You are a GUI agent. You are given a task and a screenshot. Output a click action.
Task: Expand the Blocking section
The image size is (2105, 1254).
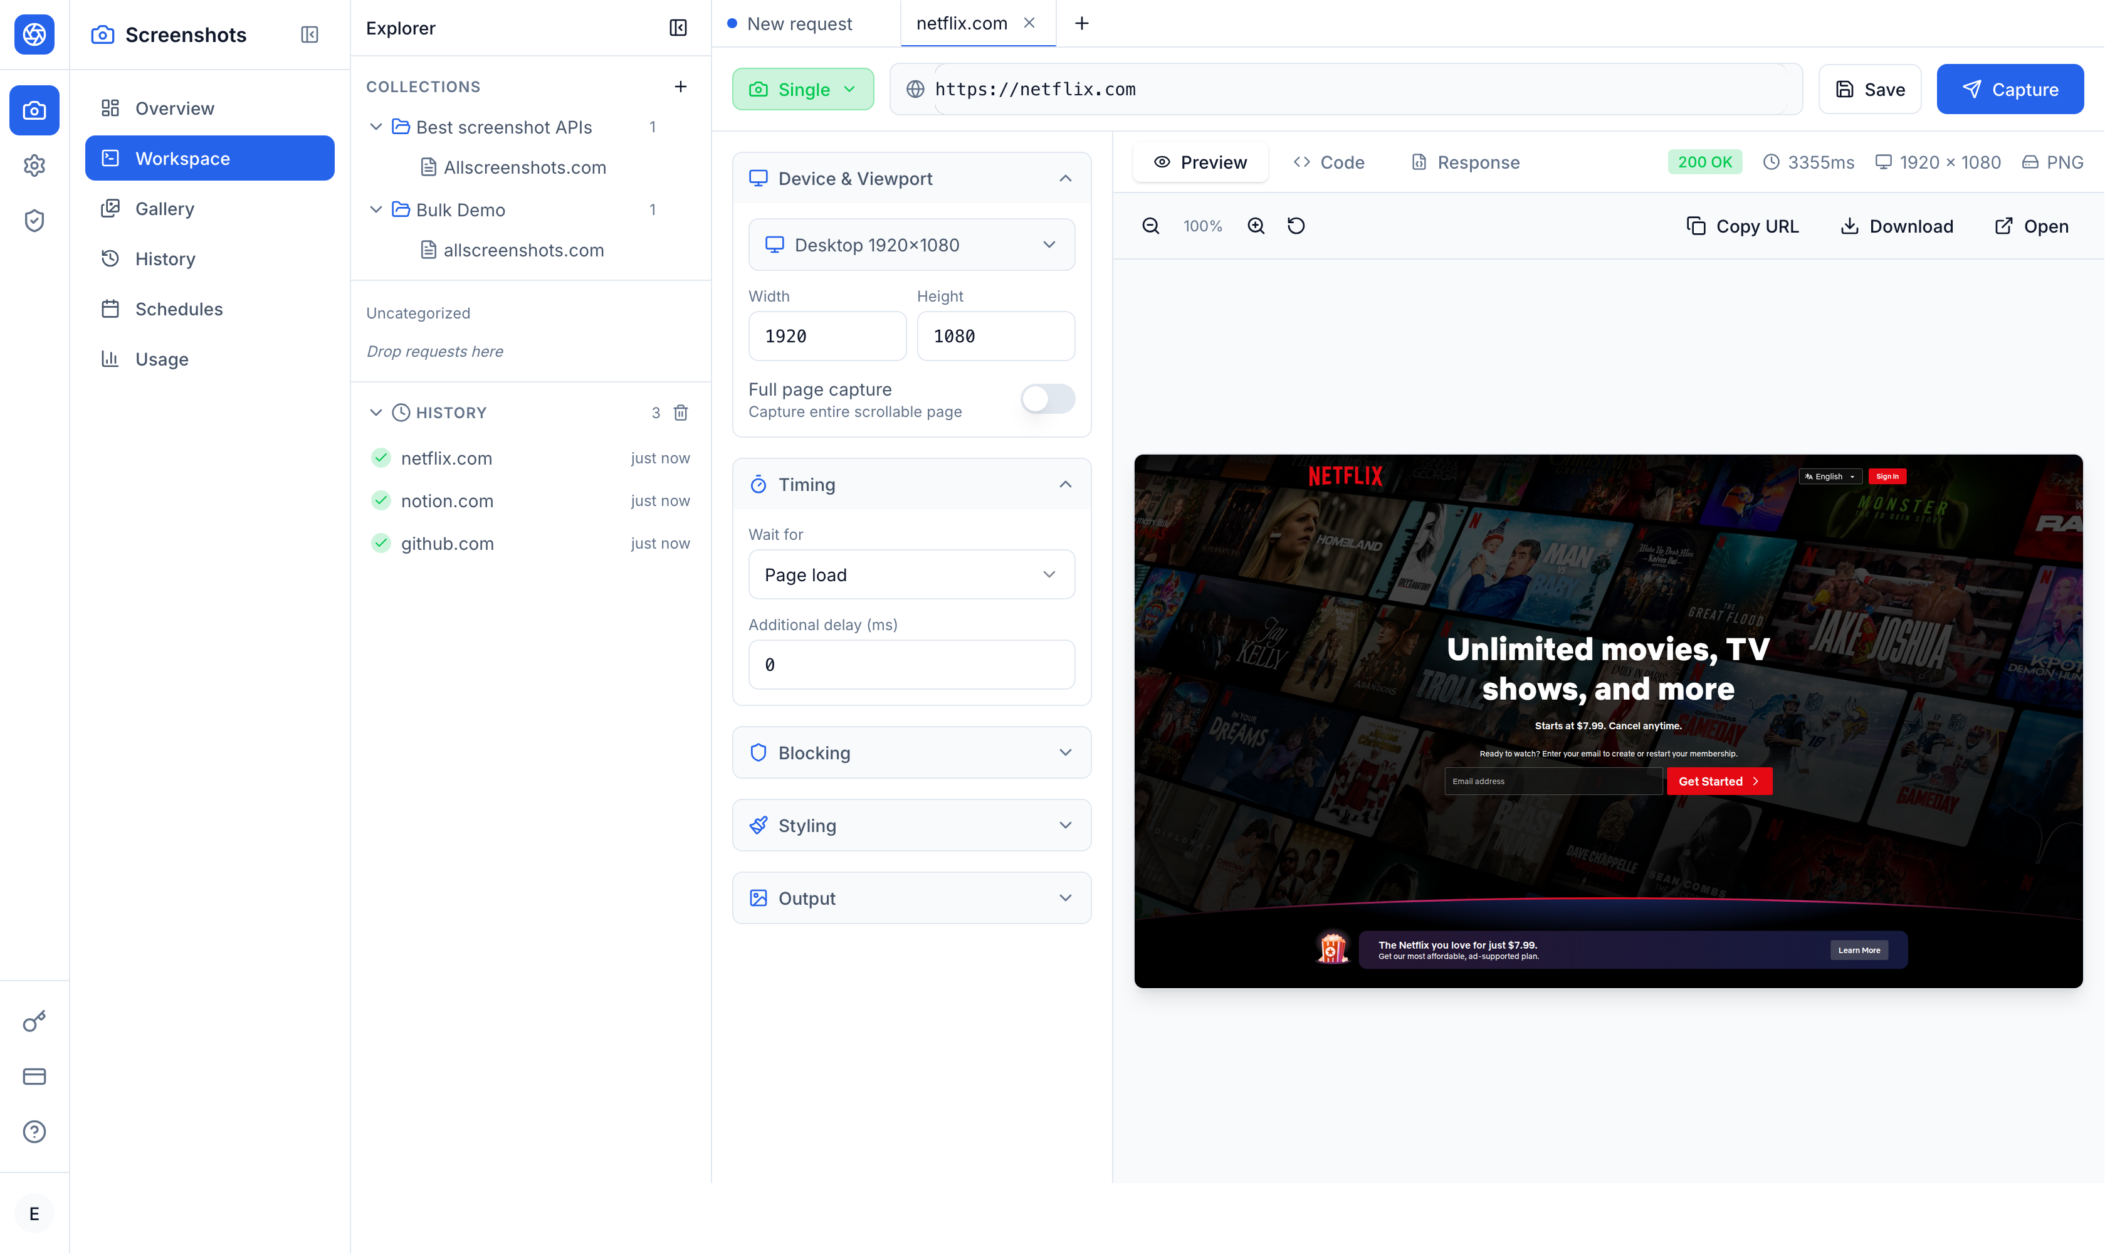click(911, 753)
